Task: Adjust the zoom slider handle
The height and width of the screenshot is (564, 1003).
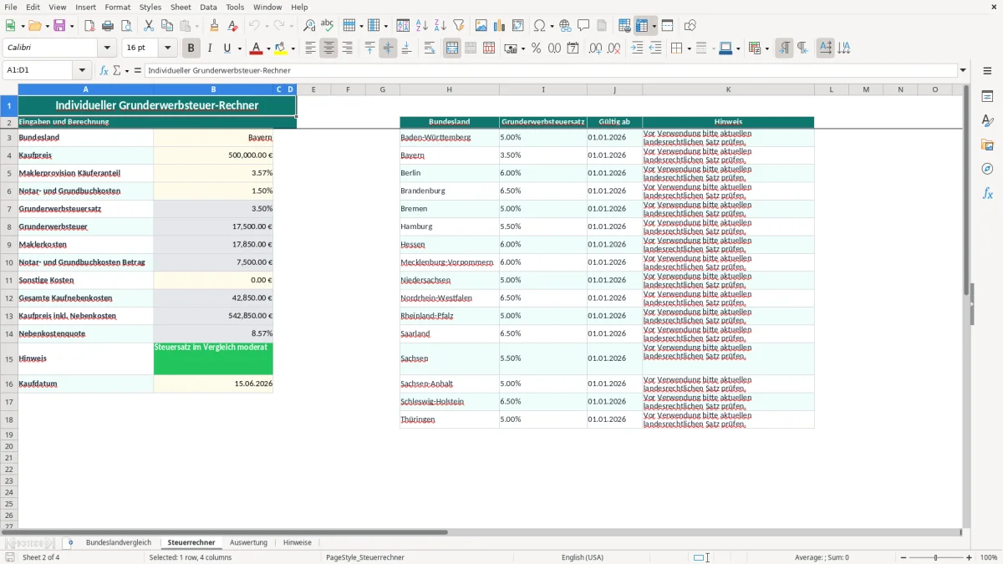Action: click(936, 557)
